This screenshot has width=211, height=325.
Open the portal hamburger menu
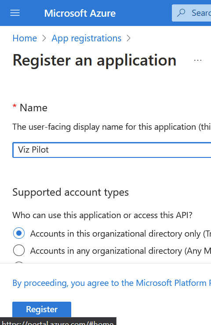(15, 13)
